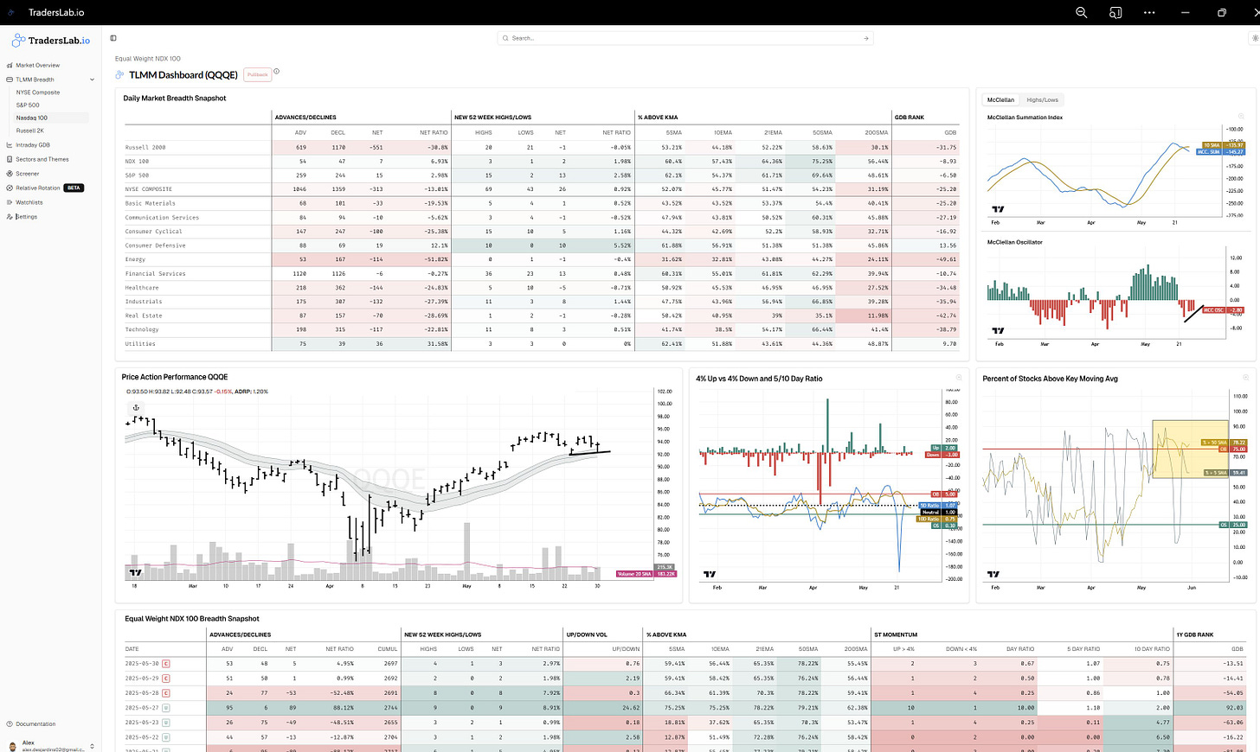Click the TLMM Breadth icon in sidebar

[x=10, y=80]
